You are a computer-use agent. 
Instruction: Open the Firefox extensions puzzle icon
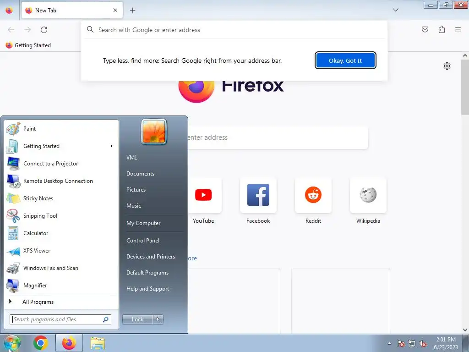(442, 29)
